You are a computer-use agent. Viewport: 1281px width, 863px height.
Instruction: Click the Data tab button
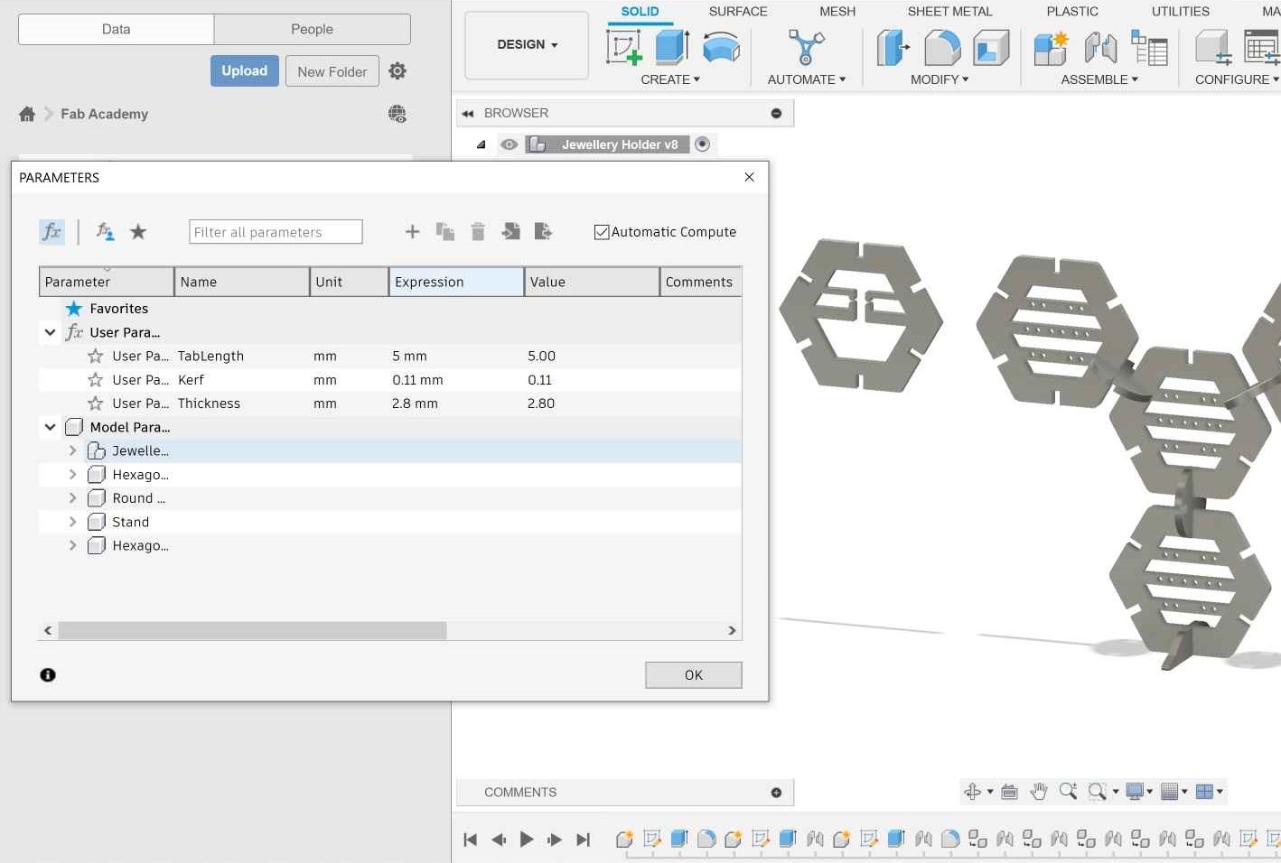click(116, 29)
